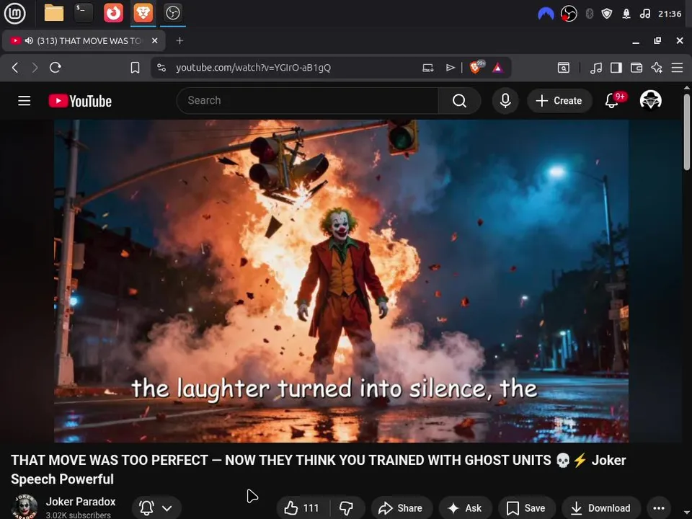Bookmark this page
692x519 pixels.
135,68
